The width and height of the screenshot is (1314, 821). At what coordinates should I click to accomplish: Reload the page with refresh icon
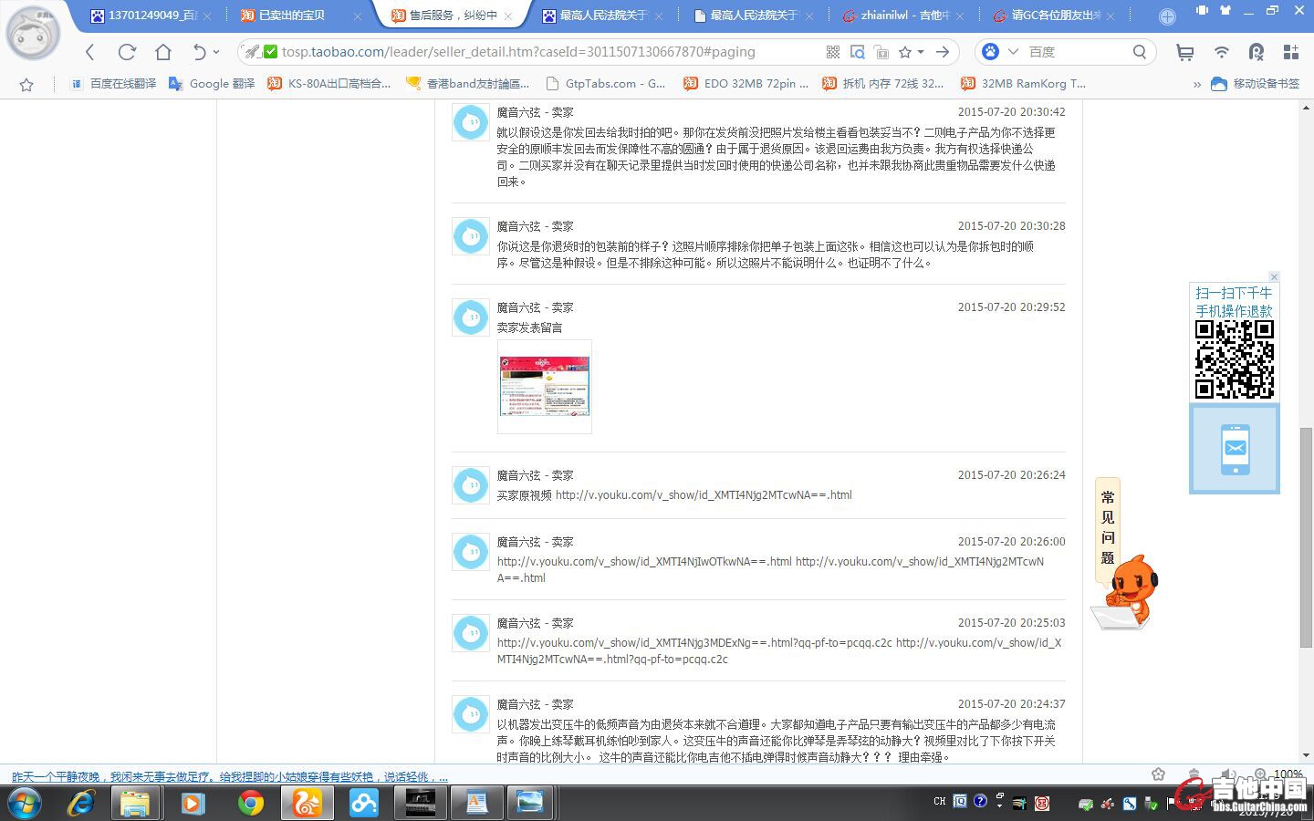click(127, 52)
